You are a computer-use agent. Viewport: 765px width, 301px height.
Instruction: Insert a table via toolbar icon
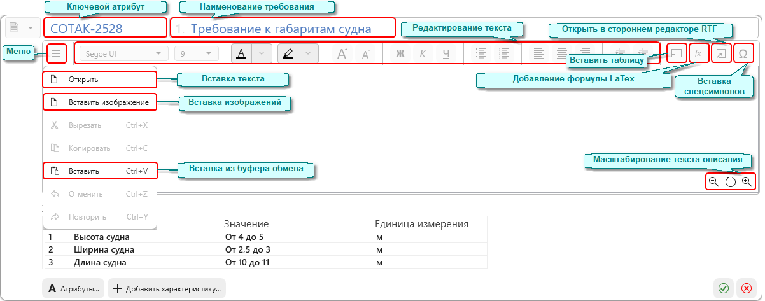pyautogui.click(x=677, y=53)
